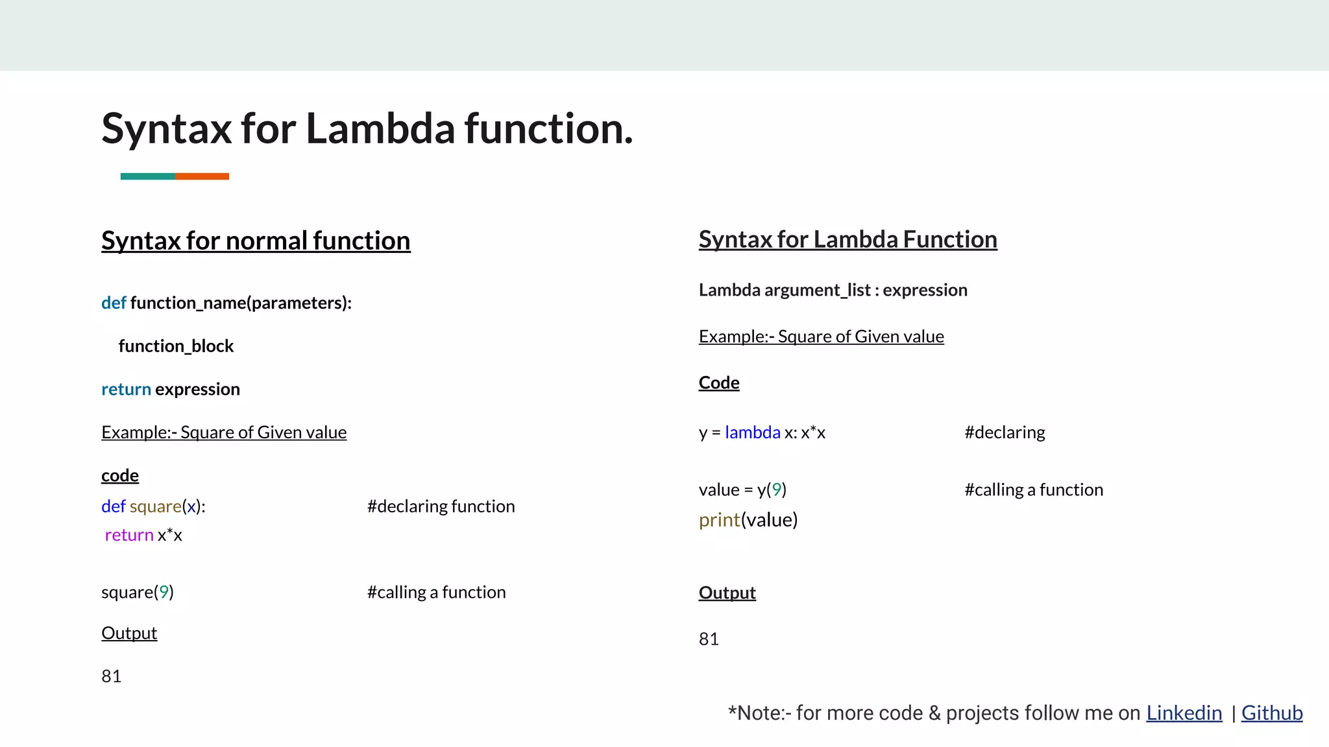
Task: Click the orange segment of the title underline
Action: pyautogui.click(x=202, y=176)
